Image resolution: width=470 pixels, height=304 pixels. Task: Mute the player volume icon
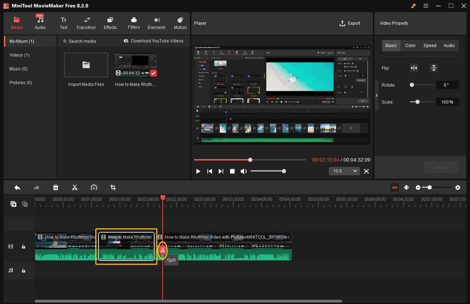pos(244,171)
